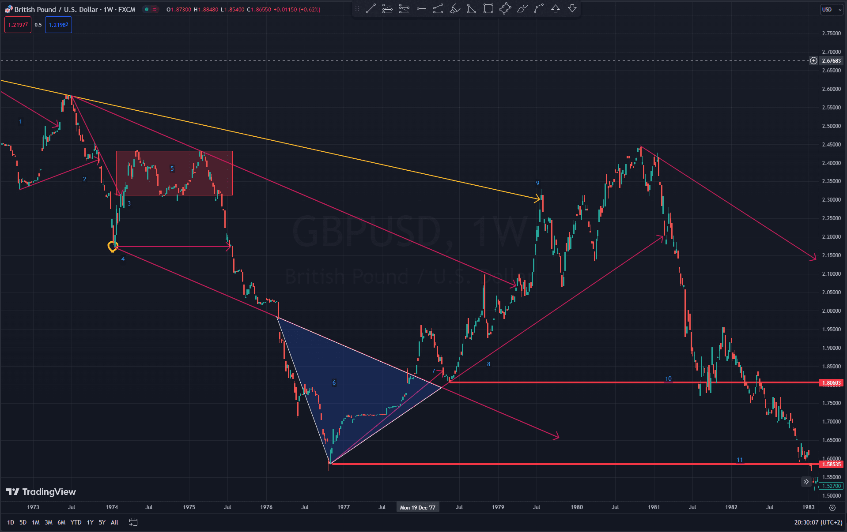Select the Fib Retracement tool in favorites toolbar
847x532 pixels.
[387, 9]
